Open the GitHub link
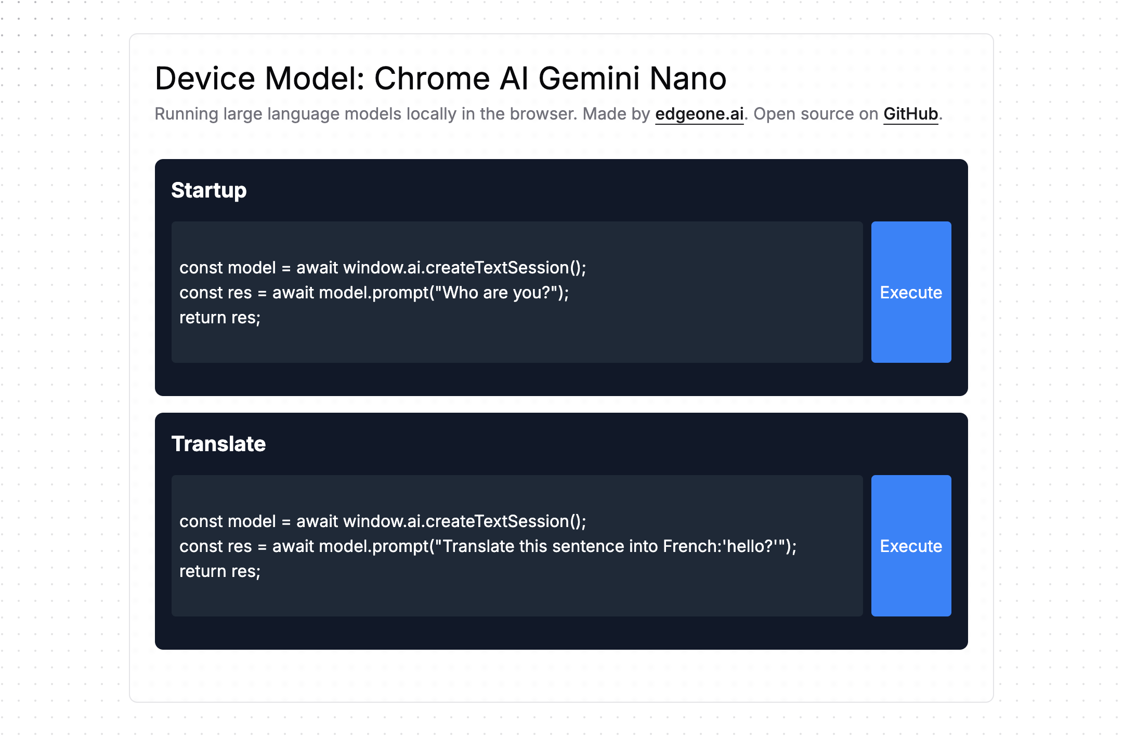Viewport: 1123px width, 736px height. [910, 114]
